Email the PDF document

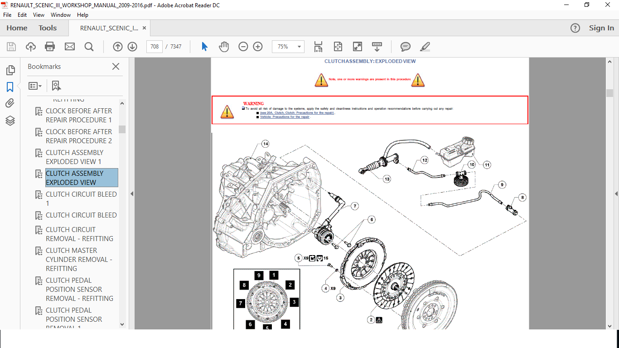click(69, 47)
